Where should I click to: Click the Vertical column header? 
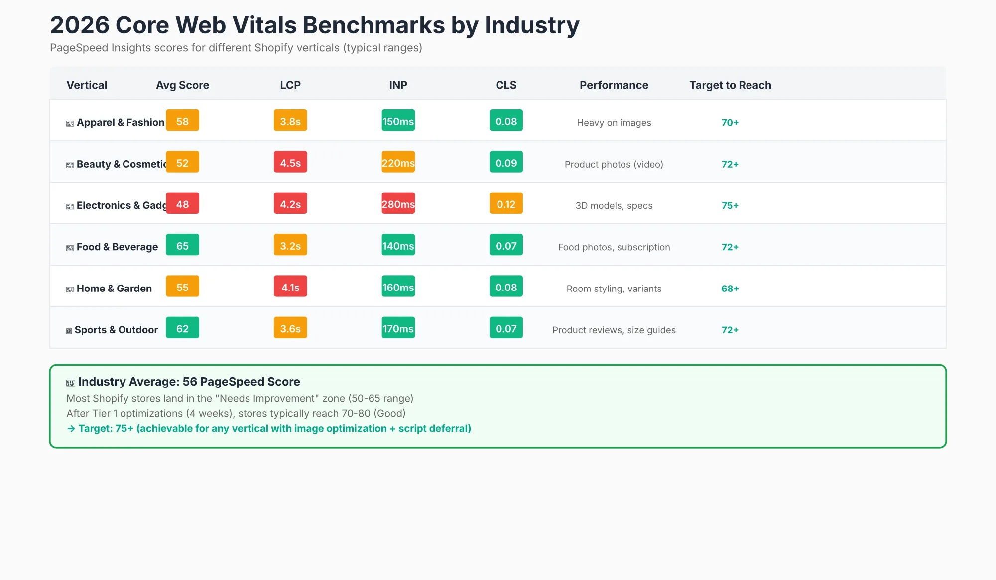(x=87, y=85)
